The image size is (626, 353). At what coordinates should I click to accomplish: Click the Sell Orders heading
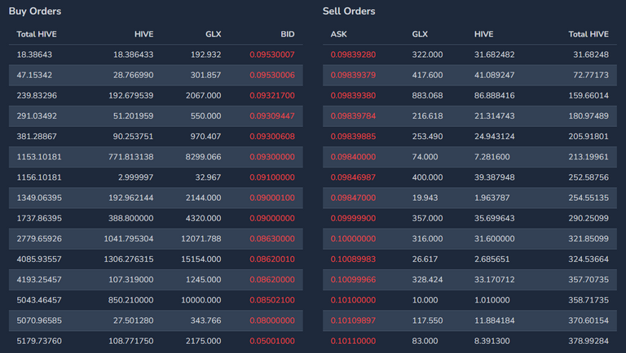point(349,11)
